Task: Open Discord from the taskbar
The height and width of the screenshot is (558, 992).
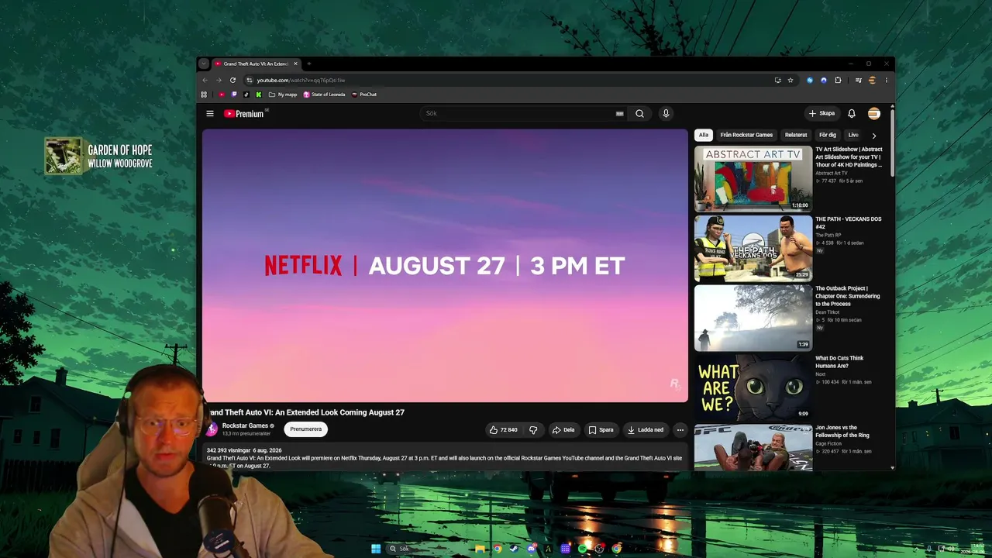Action: [531, 549]
